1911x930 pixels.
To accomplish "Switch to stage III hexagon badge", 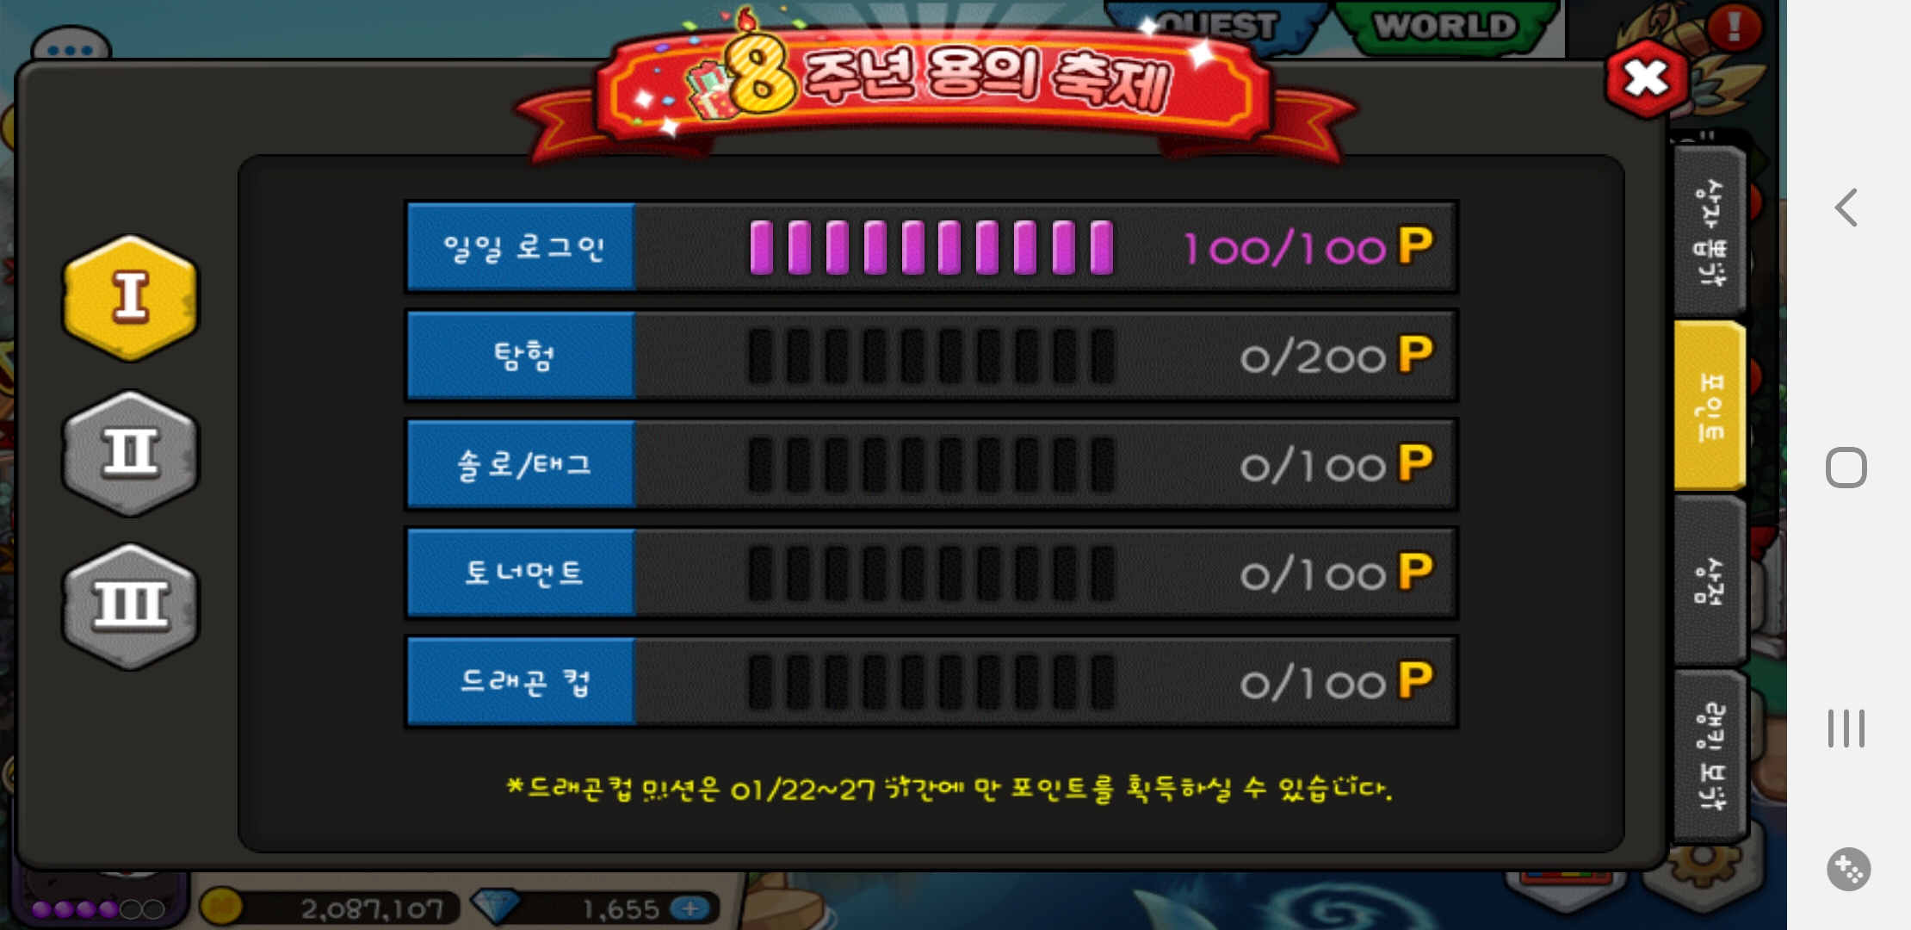I will [x=130, y=606].
